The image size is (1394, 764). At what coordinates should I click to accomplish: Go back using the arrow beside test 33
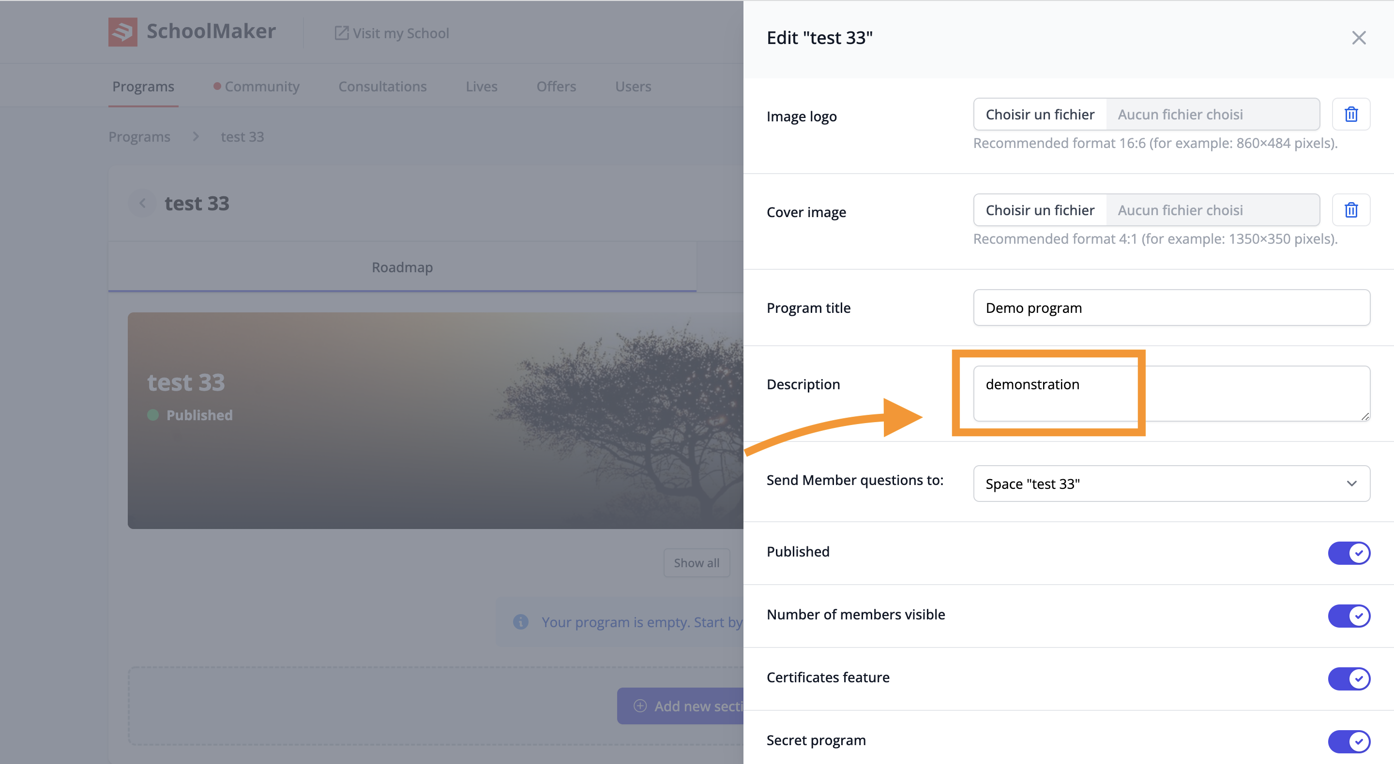click(x=142, y=203)
